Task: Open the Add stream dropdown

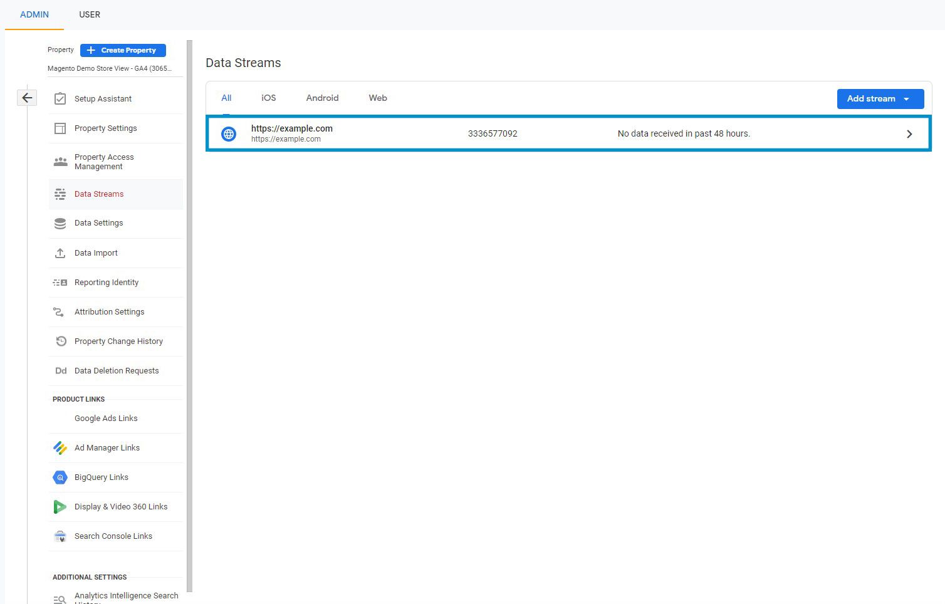Action: pyautogui.click(x=880, y=98)
